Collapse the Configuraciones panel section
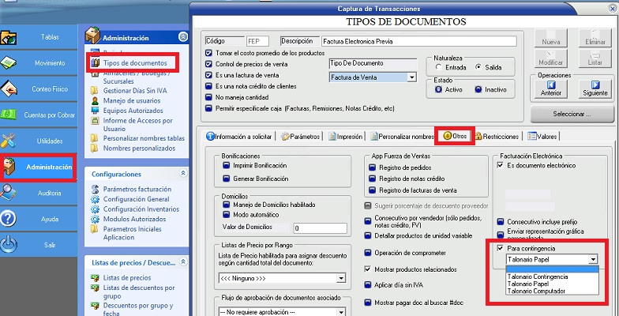The height and width of the screenshot is (316, 619). 183,173
